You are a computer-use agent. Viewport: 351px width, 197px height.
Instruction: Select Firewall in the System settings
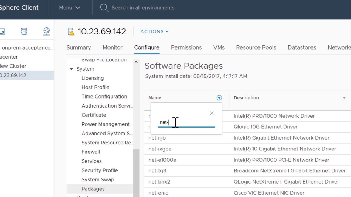click(x=90, y=152)
